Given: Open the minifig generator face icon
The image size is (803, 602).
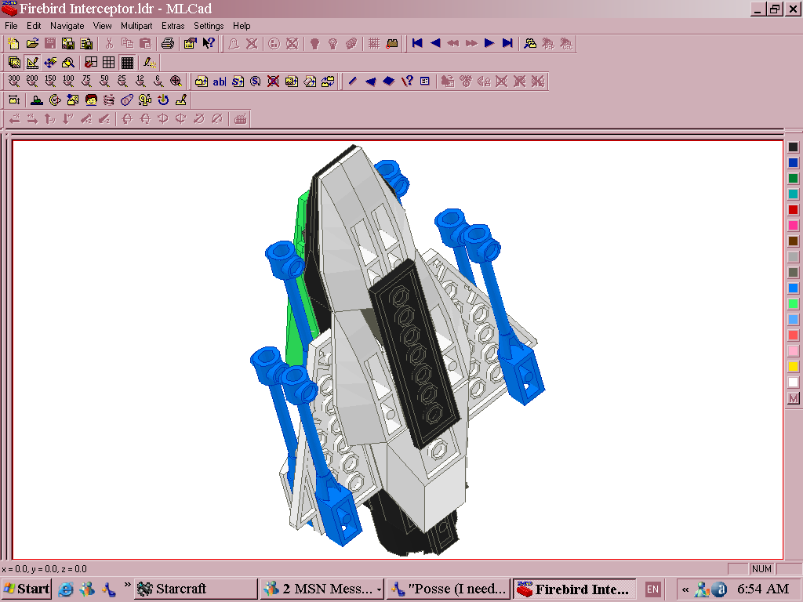Looking at the screenshot, I should [91, 100].
